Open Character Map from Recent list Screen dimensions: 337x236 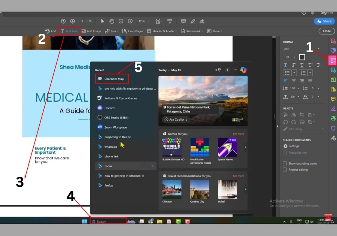[112, 79]
